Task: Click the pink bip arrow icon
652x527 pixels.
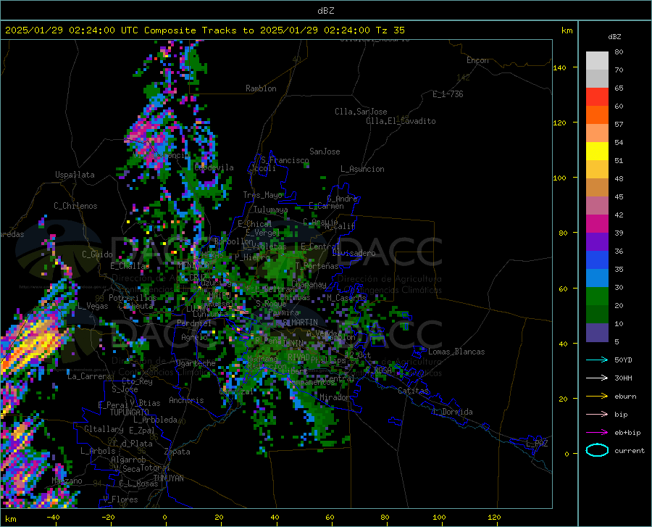Action: click(597, 414)
